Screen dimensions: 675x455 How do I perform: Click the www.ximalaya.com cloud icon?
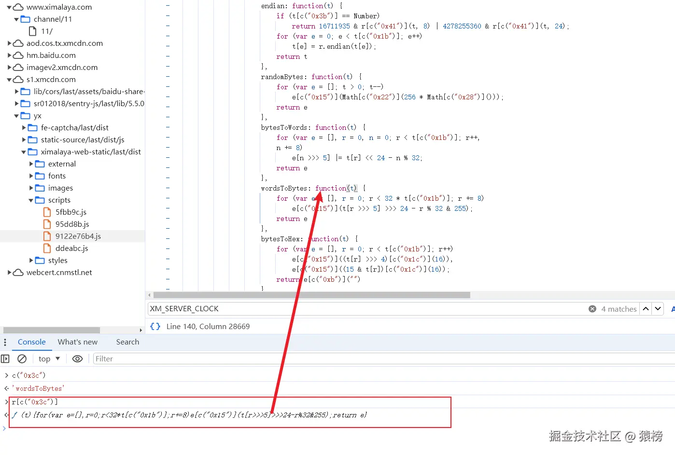(18, 7)
